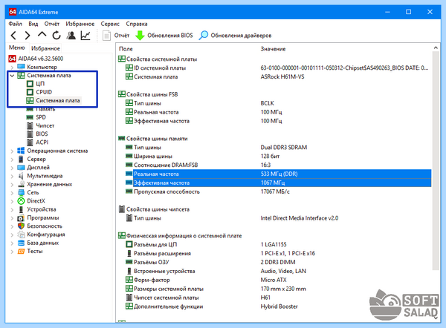This screenshot has height=328, width=446.
Task: Click the ASRock H61M-VS value
Action: (x=282, y=76)
